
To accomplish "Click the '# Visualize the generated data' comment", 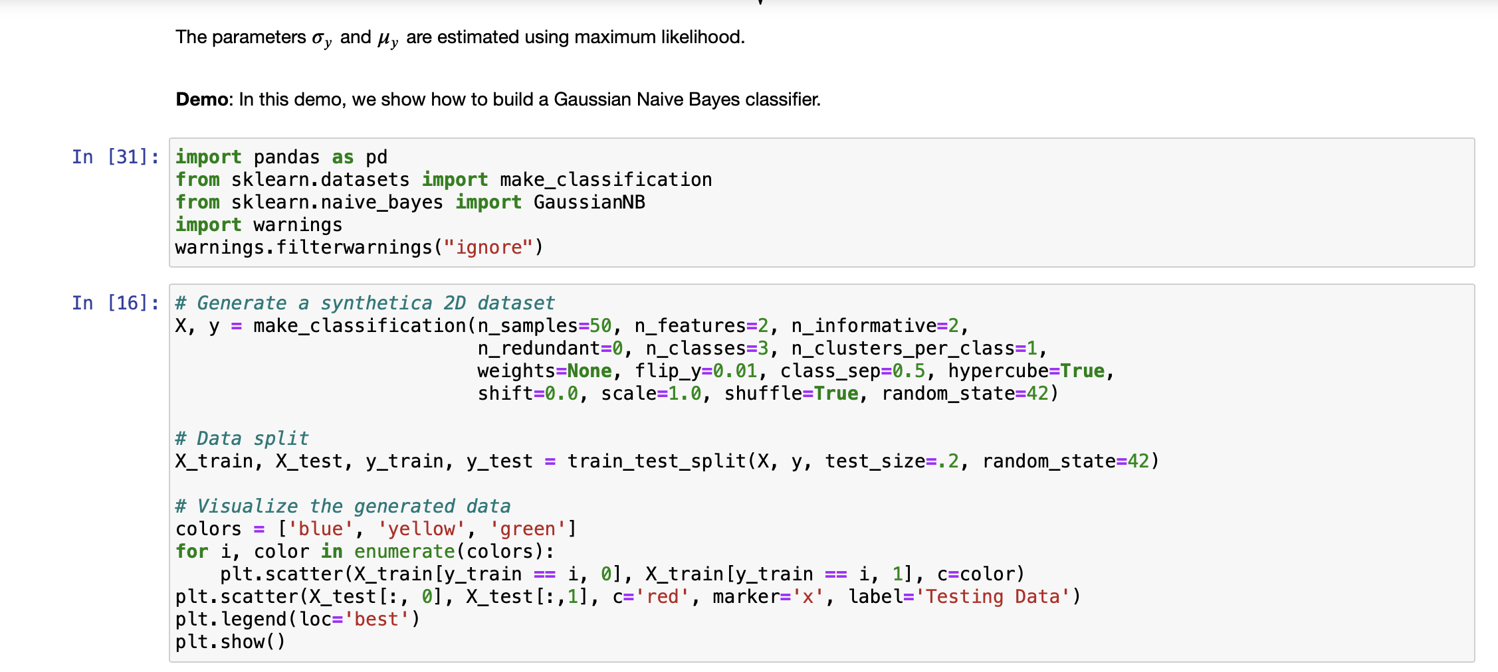I will coord(342,505).
